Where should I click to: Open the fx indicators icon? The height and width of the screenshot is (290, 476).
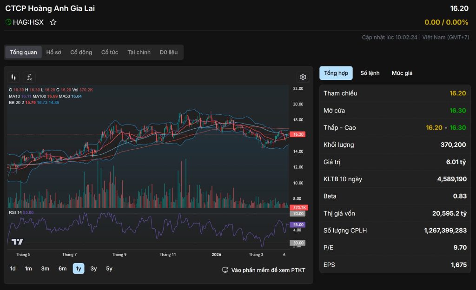tap(29, 77)
